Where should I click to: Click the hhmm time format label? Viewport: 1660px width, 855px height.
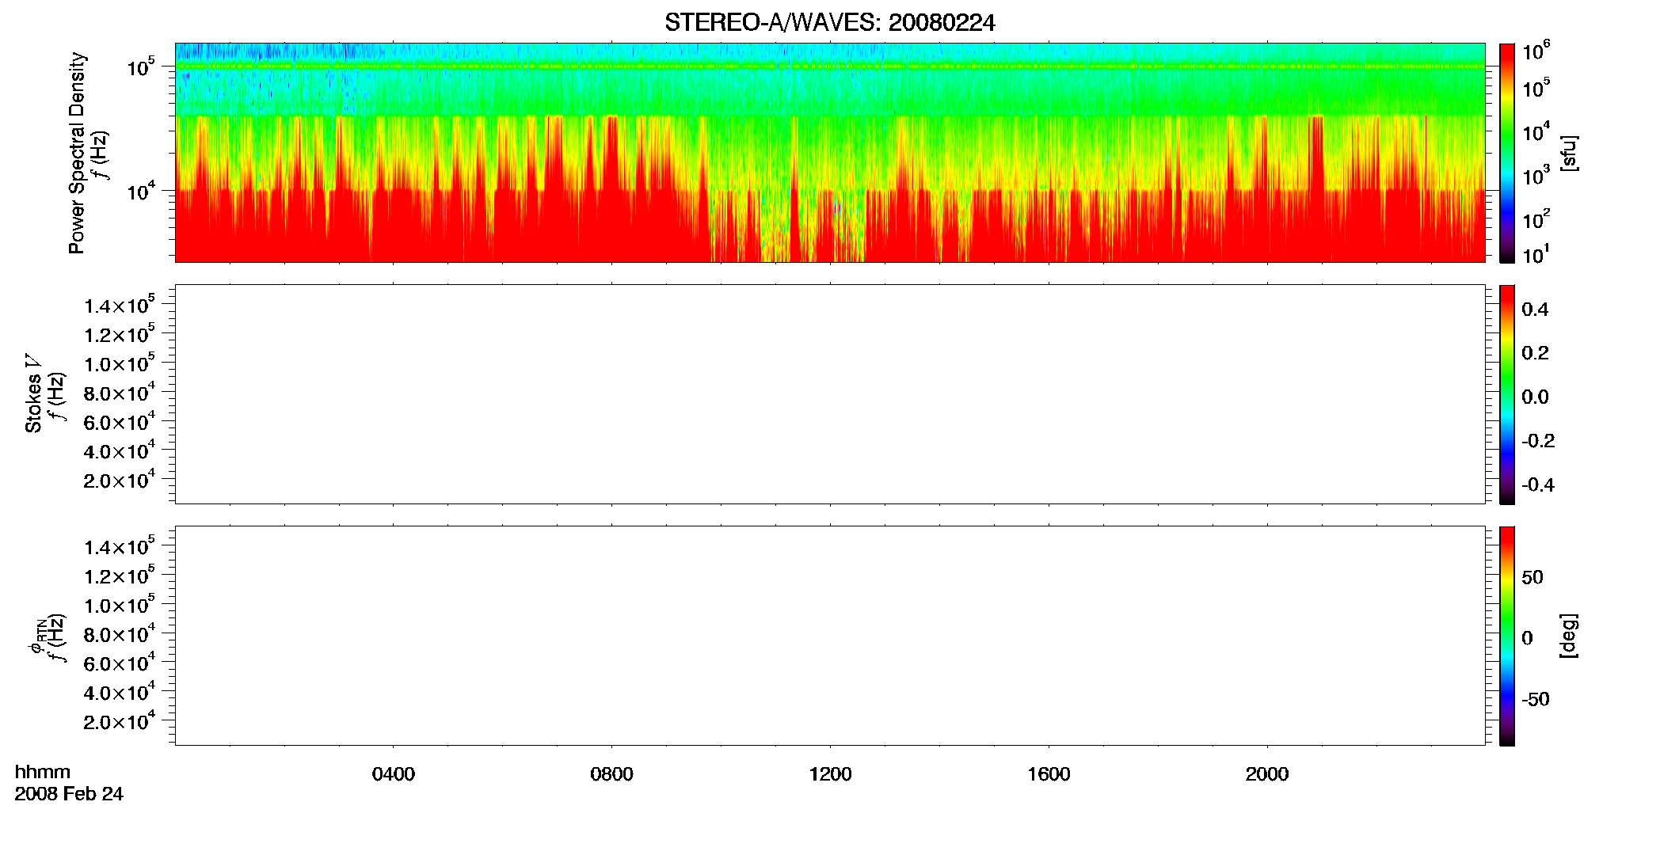43,773
